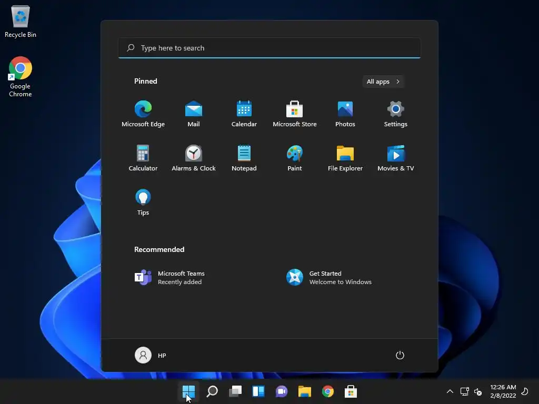Open Teams Chat on the taskbar
Viewport: 539px width, 404px height.
pyautogui.click(x=282, y=391)
